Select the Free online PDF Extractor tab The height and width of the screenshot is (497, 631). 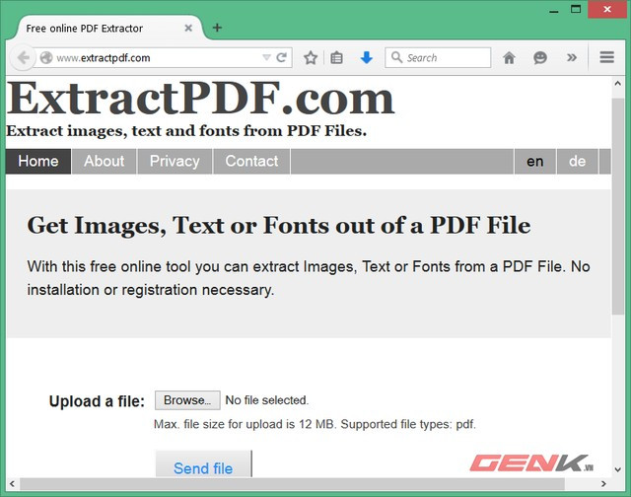click(x=108, y=29)
